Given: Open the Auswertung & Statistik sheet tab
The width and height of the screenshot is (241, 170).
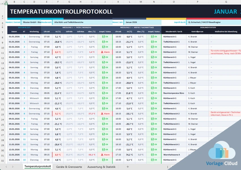Looking at the screenshot, I should (x=102, y=167).
